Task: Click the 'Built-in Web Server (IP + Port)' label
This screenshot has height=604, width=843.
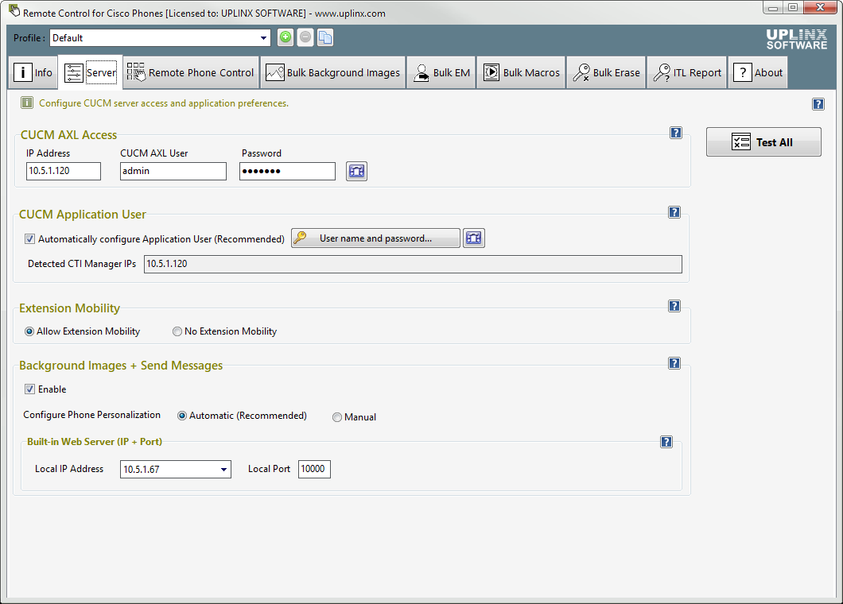Action: click(95, 442)
